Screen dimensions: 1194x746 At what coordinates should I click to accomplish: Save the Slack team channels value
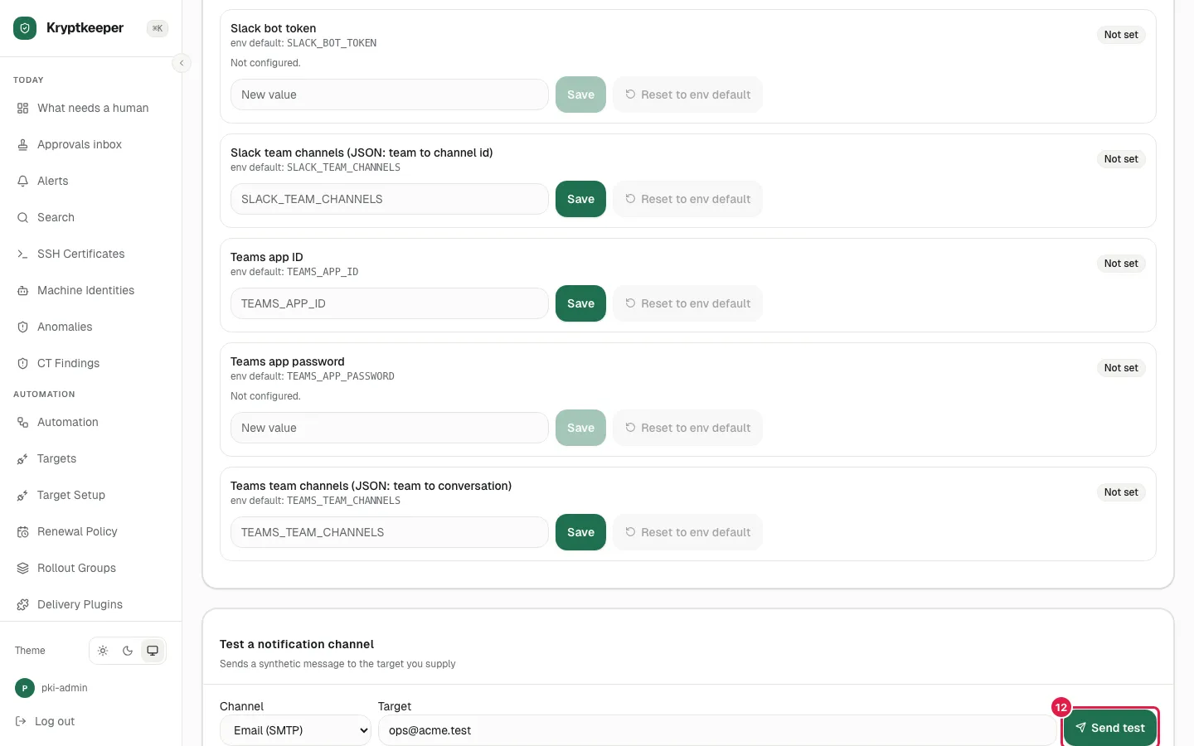[580, 199]
